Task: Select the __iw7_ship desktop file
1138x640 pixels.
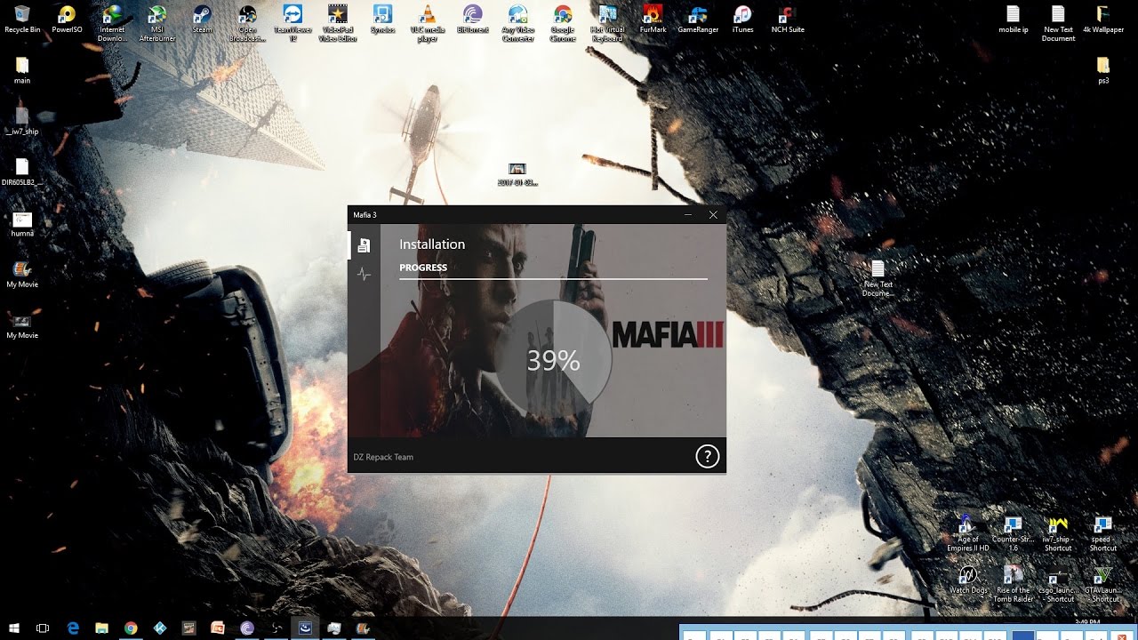Action: pyautogui.click(x=22, y=121)
